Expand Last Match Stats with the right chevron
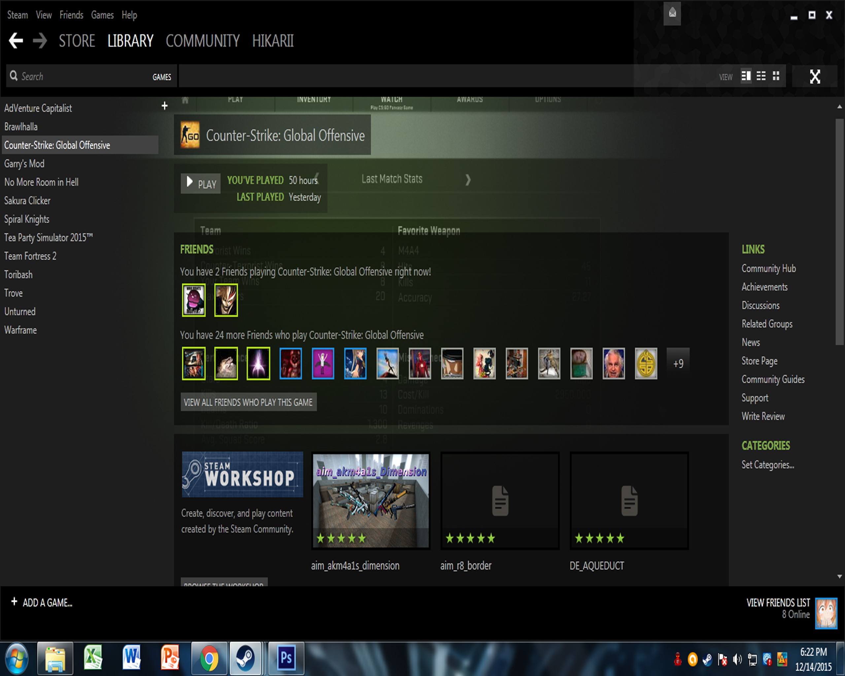The height and width of the screenshot is (676, 845). click(x=468, y=180)
